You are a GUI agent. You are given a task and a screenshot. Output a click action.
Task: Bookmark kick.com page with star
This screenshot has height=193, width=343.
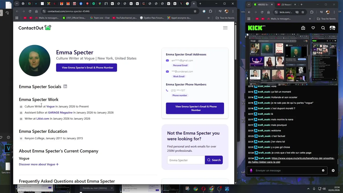(303, 12)
